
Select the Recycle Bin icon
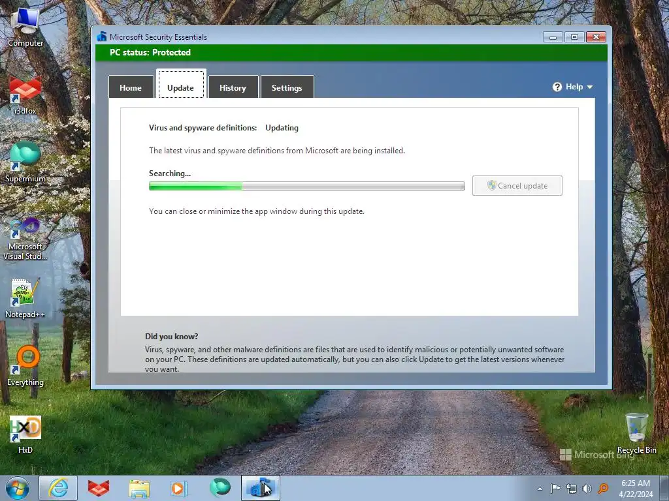[x=636, y=433]
